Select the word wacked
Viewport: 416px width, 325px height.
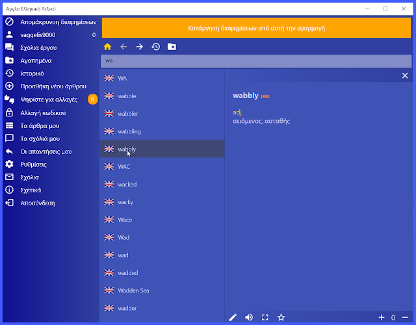[x=162, y=185]
